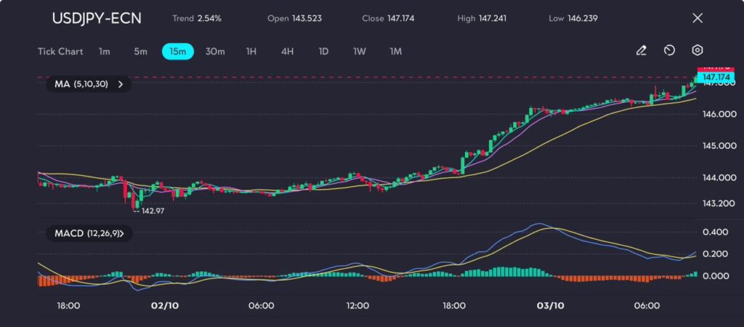Close the USDJPY-ECN chart panel
This screenshot has width=744, height=327.
point(697,18)
